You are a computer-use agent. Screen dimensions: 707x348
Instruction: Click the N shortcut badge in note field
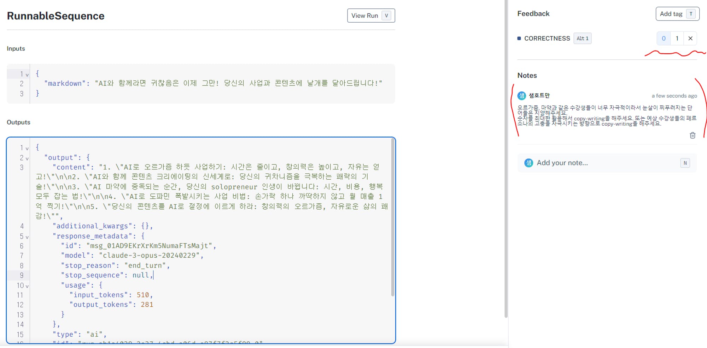pyautogui.click(x=685, y=163)
